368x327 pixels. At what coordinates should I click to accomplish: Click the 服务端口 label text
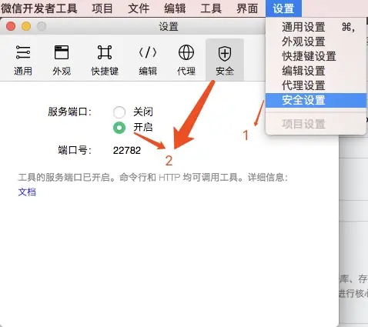pyautogui.click(x=69, y=112)
